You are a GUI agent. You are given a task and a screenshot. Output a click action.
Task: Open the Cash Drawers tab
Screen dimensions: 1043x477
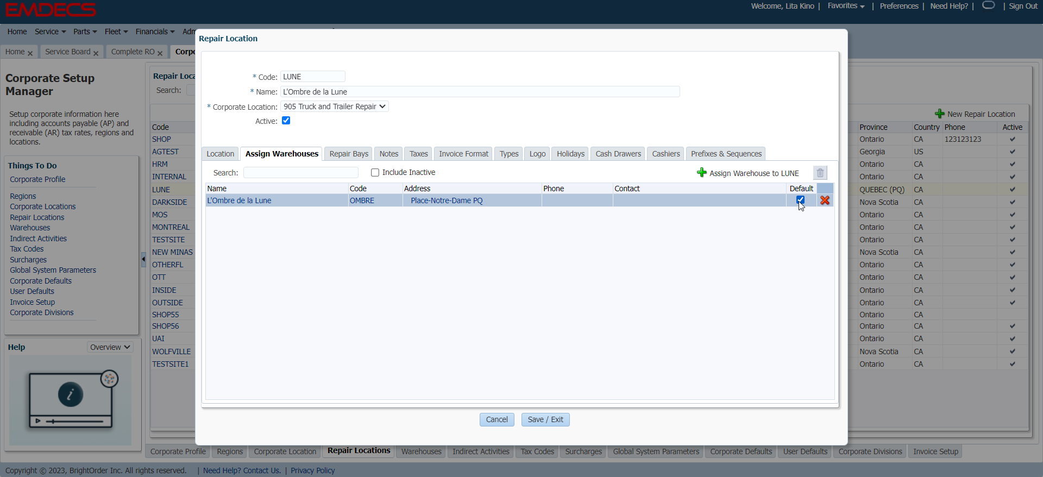point(618,154)
